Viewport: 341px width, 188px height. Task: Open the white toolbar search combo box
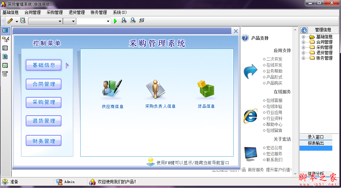tap(94, 21)
